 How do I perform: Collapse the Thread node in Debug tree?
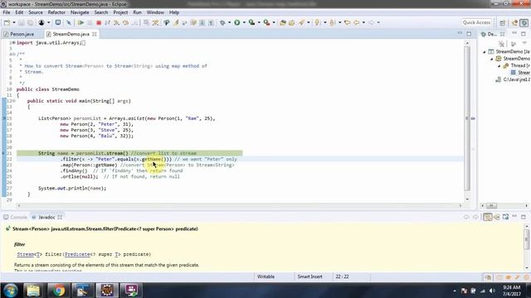(x=499, y=66)
